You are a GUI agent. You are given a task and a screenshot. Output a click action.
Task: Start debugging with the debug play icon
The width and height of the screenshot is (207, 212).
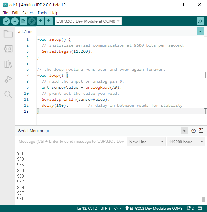(x=32, y=21)
